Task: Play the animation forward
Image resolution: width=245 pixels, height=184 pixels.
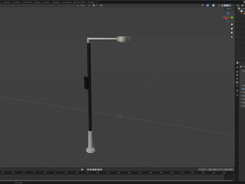Action: click(95, 170)
